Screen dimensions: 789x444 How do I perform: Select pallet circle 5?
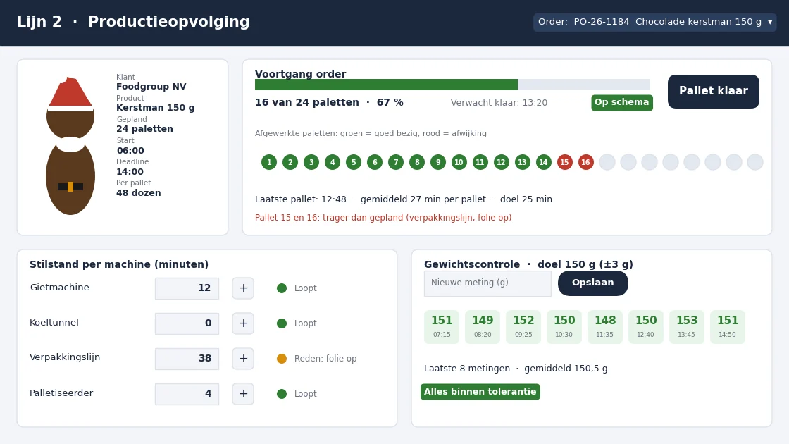click(x=354, y=162)
